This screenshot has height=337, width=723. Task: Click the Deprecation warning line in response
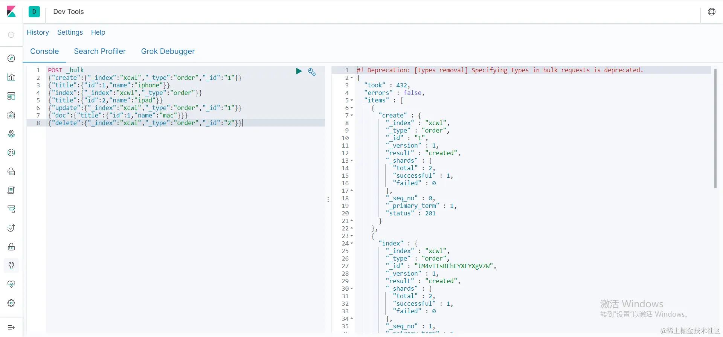point(500,70)
